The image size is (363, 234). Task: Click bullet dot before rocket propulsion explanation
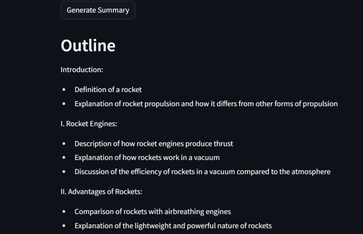(x=64, y=104)
